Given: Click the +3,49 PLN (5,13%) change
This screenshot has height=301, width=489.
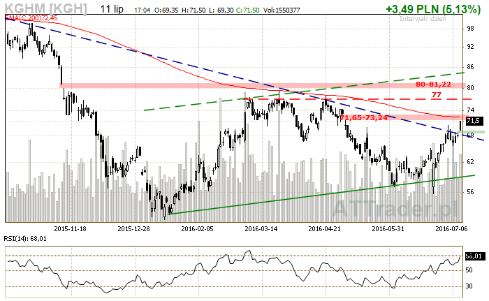Looking at the screenshot, I should click(433, 9).
